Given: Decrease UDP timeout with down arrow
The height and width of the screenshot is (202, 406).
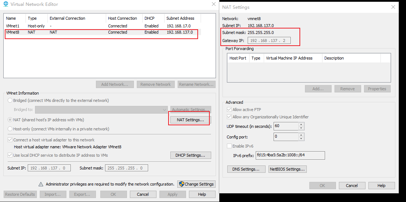Looking at the screenshot, I should click(x=301, y=128).
